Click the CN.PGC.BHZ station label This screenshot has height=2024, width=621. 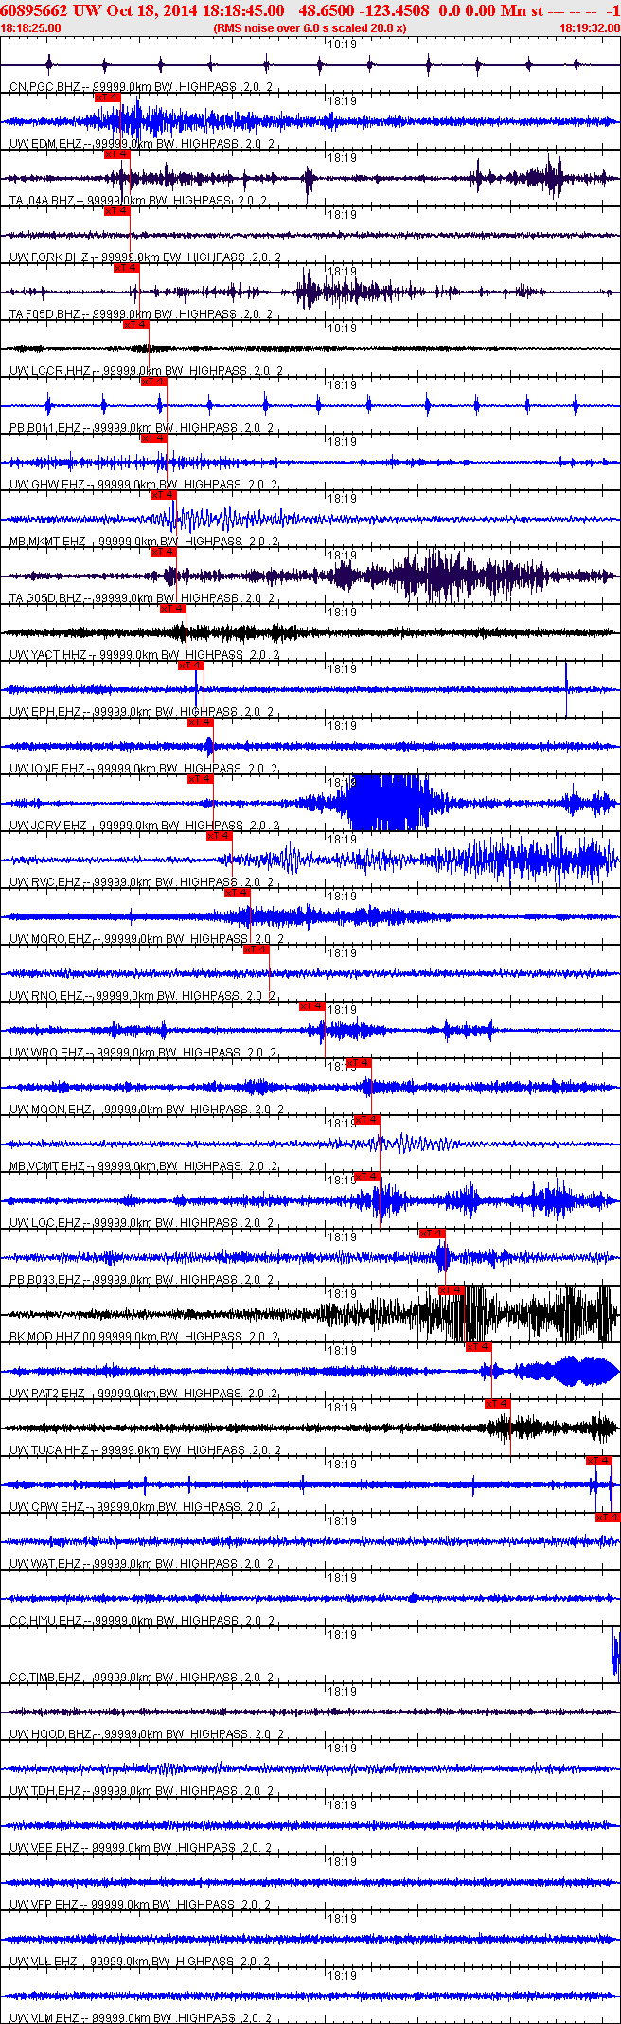[45, 87]
